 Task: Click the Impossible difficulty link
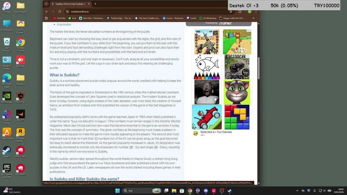pyautogui.click(x=64, y=24)
